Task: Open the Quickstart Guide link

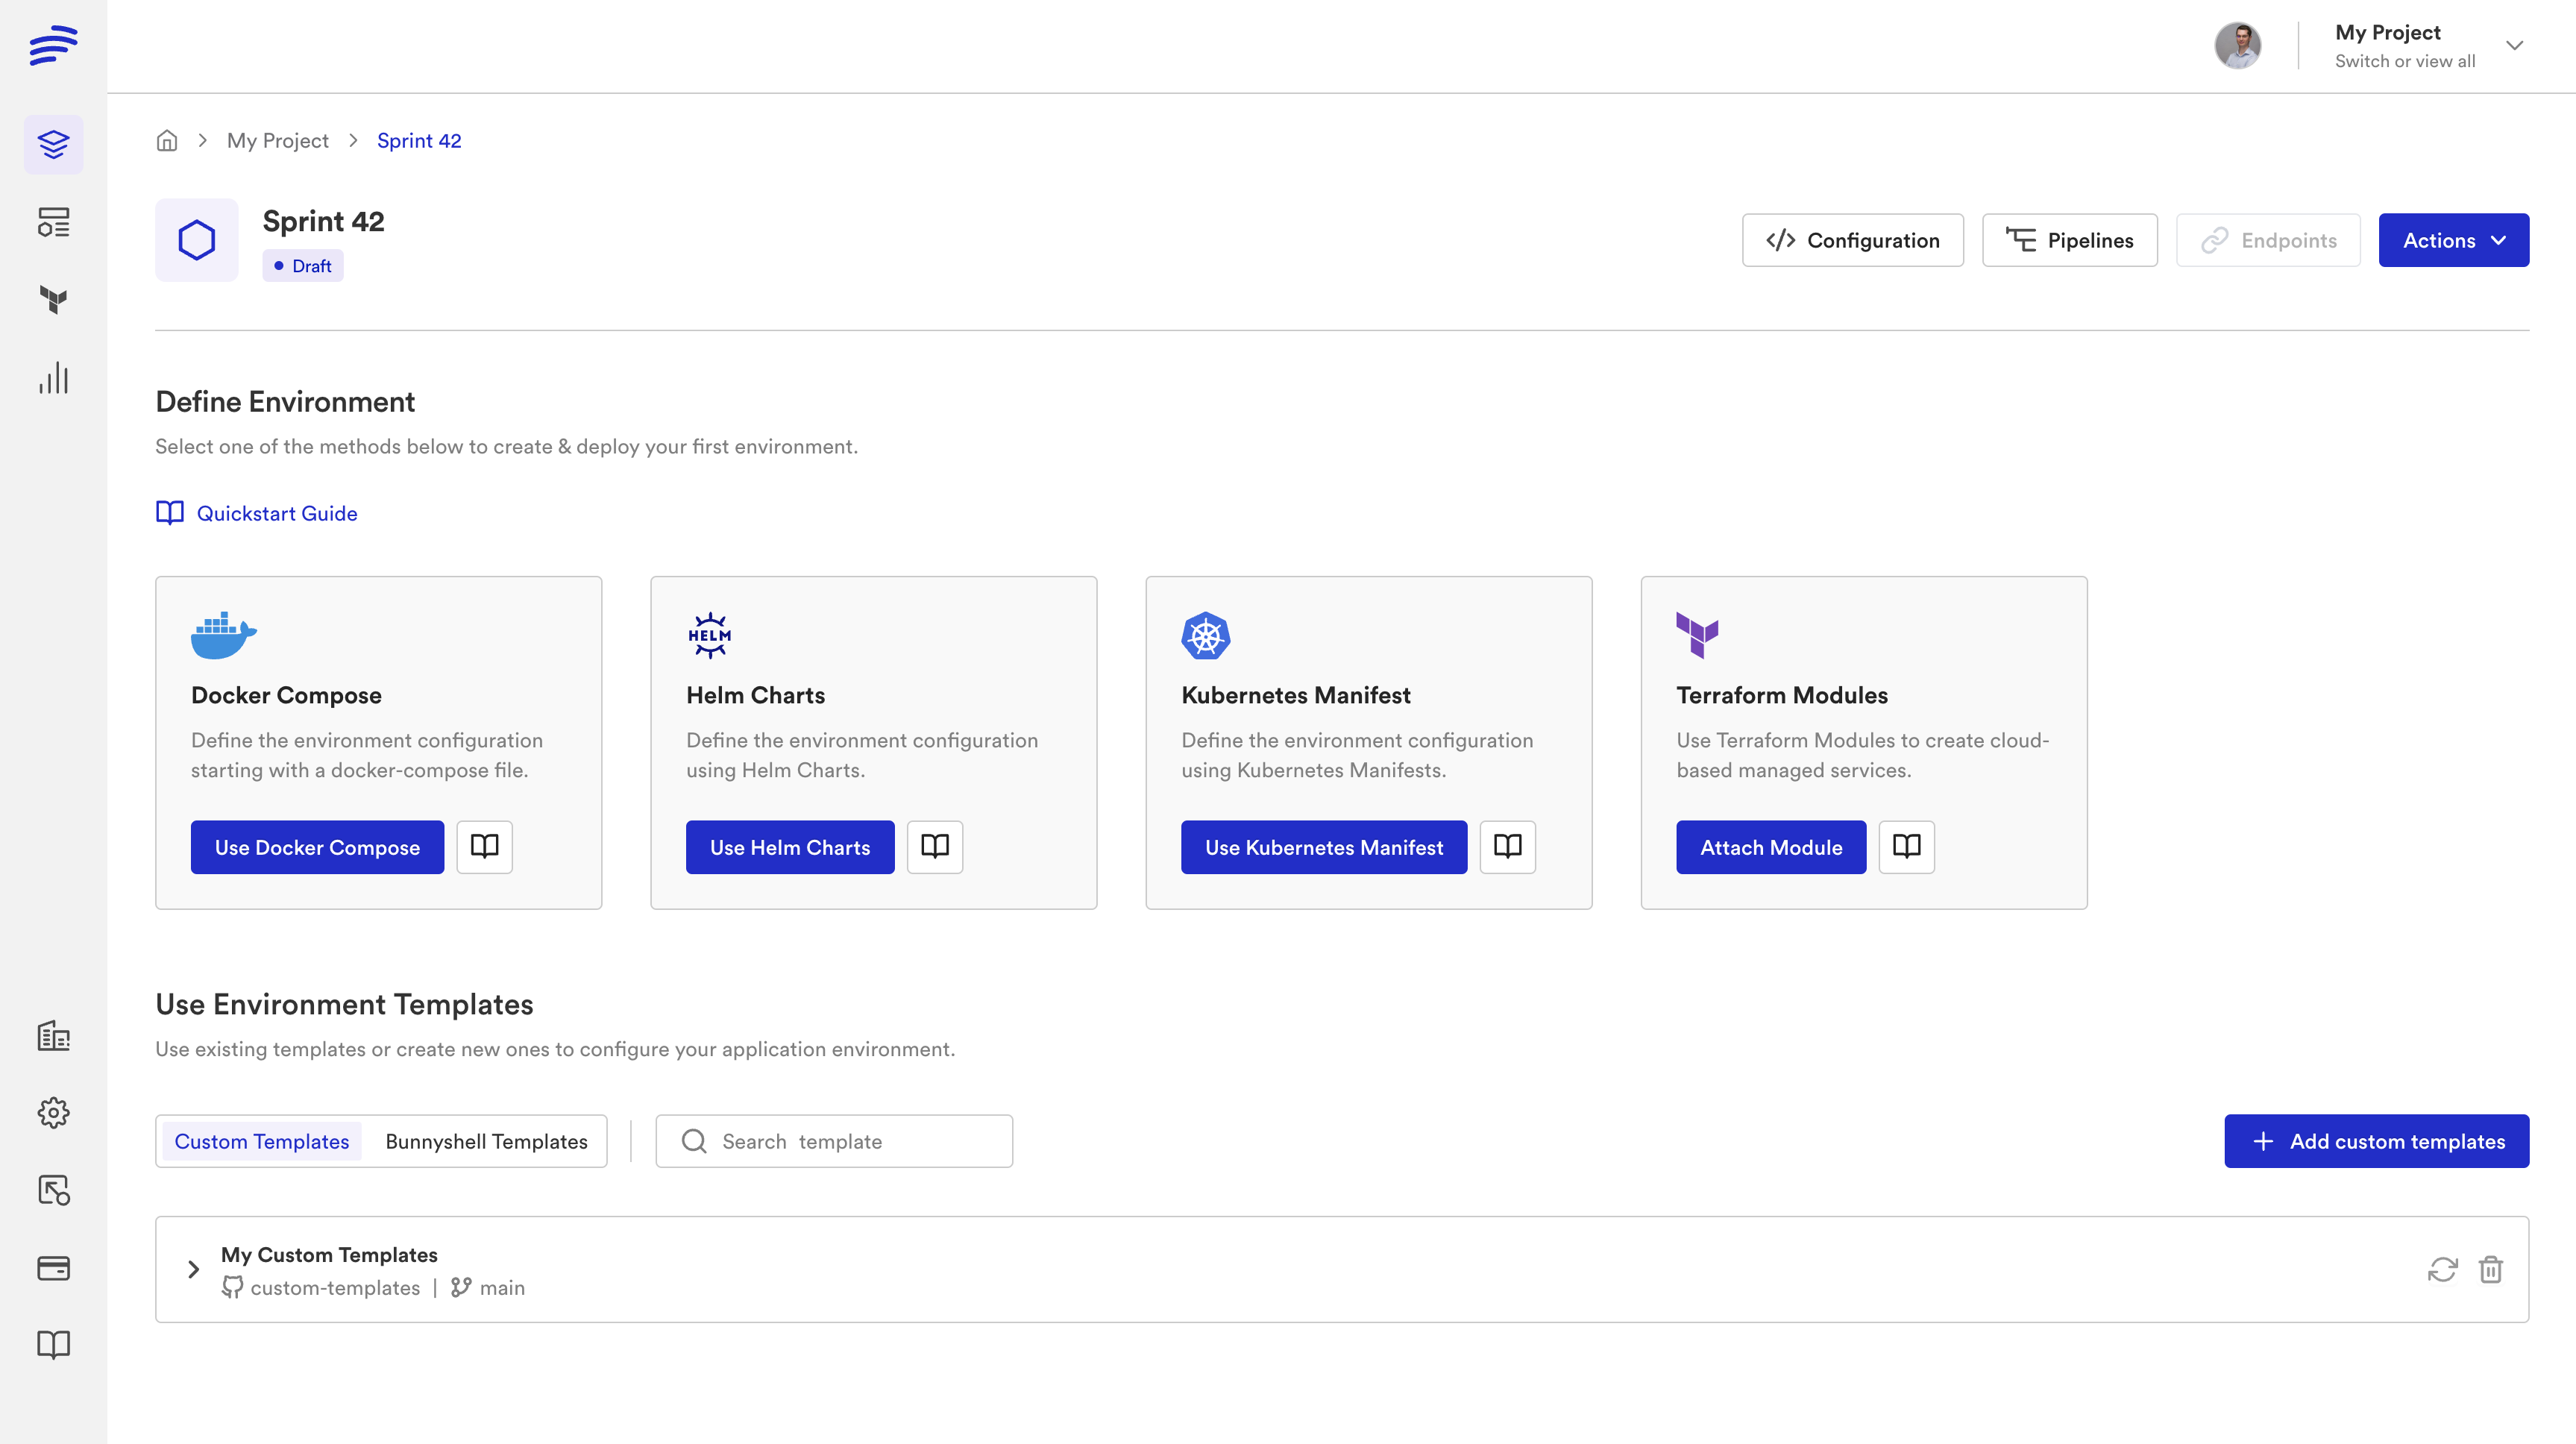Action: point(276,513)
